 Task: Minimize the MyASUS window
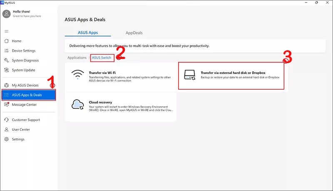306,2
